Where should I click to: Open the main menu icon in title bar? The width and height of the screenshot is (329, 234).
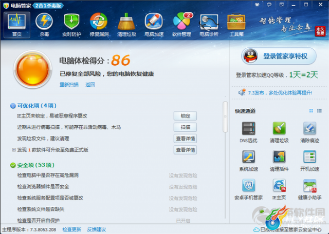point(281,5)
